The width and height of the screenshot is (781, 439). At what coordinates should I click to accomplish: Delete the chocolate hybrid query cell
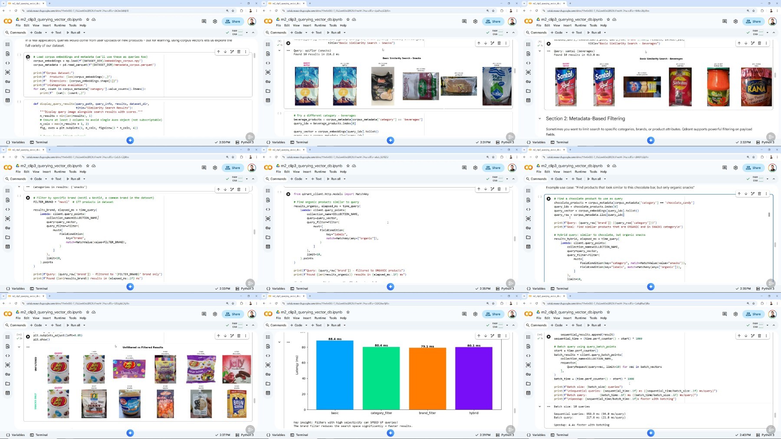(759, 194)
